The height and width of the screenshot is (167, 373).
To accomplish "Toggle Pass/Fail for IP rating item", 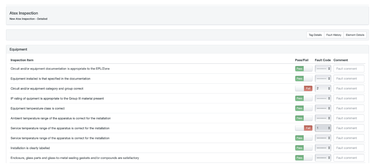I will (x=304, y=98).
